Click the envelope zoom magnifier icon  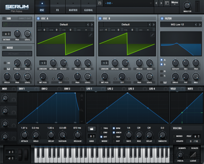pos(82,110)
